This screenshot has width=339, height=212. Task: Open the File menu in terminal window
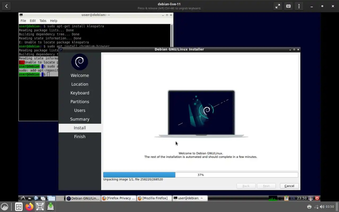23,21
